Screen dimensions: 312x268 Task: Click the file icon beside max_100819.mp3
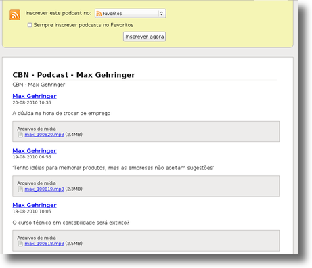click(x=20, y=189)
